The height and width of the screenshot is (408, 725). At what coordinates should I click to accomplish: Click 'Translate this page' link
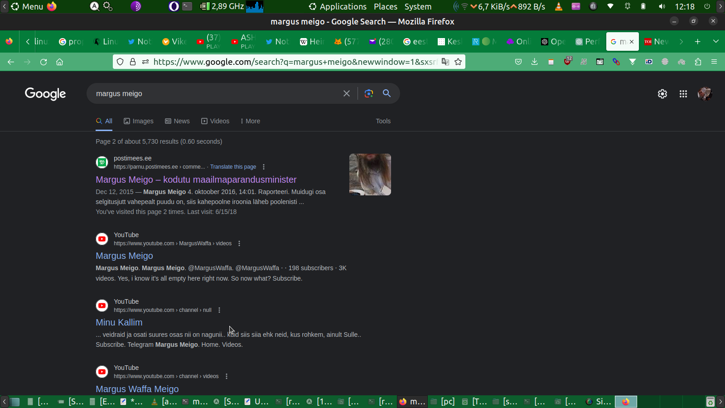point(233,167)
